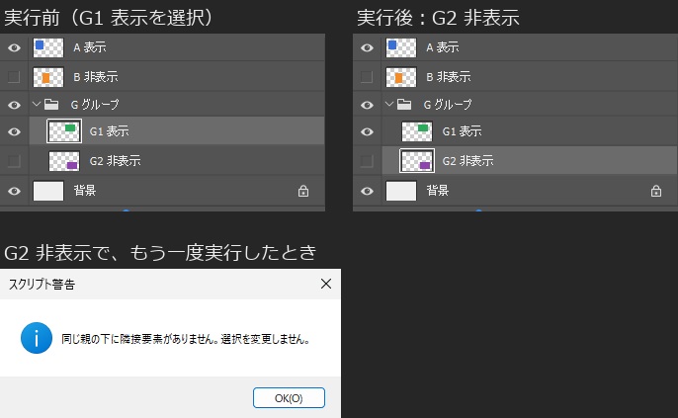Hide layer A 表示 in left panel
The height and width of the screenshot is (418, 678).
coord(14,47)
